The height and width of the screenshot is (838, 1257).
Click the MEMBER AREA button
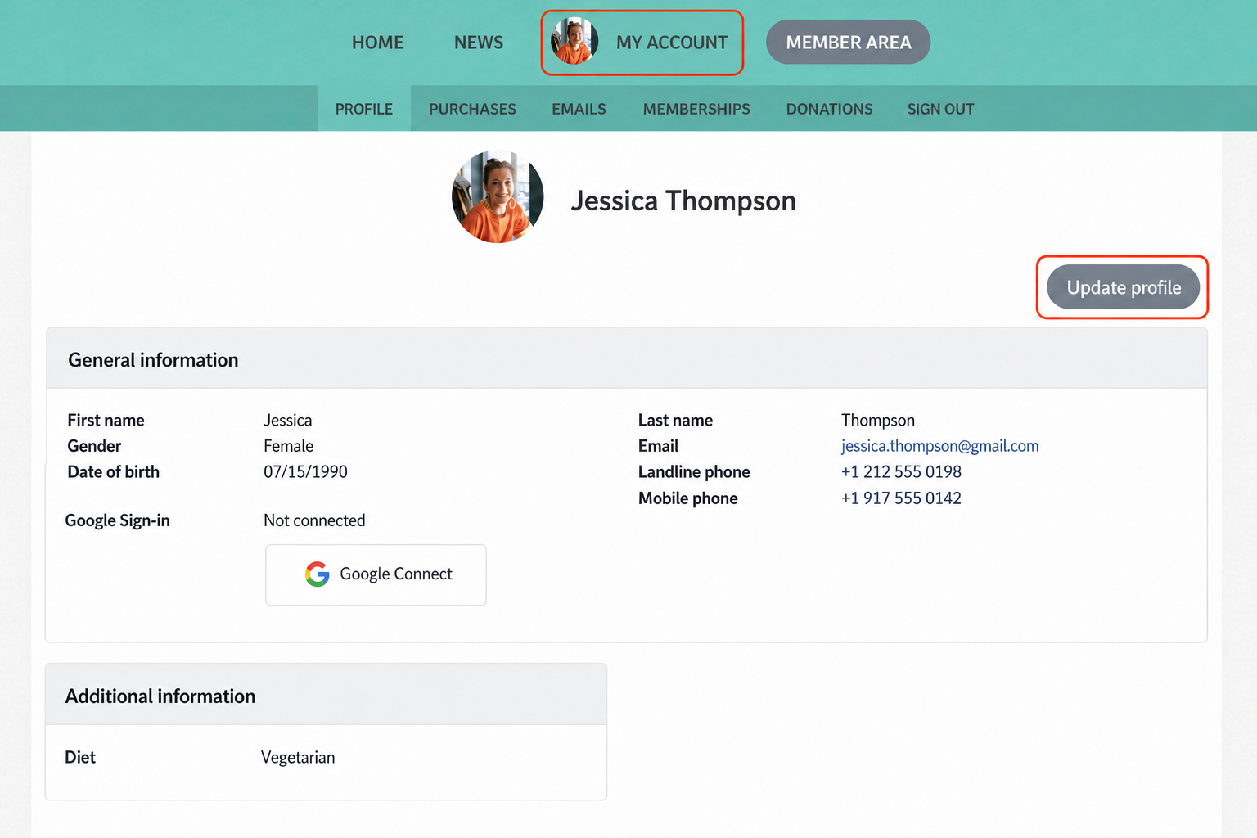point(849,42)
